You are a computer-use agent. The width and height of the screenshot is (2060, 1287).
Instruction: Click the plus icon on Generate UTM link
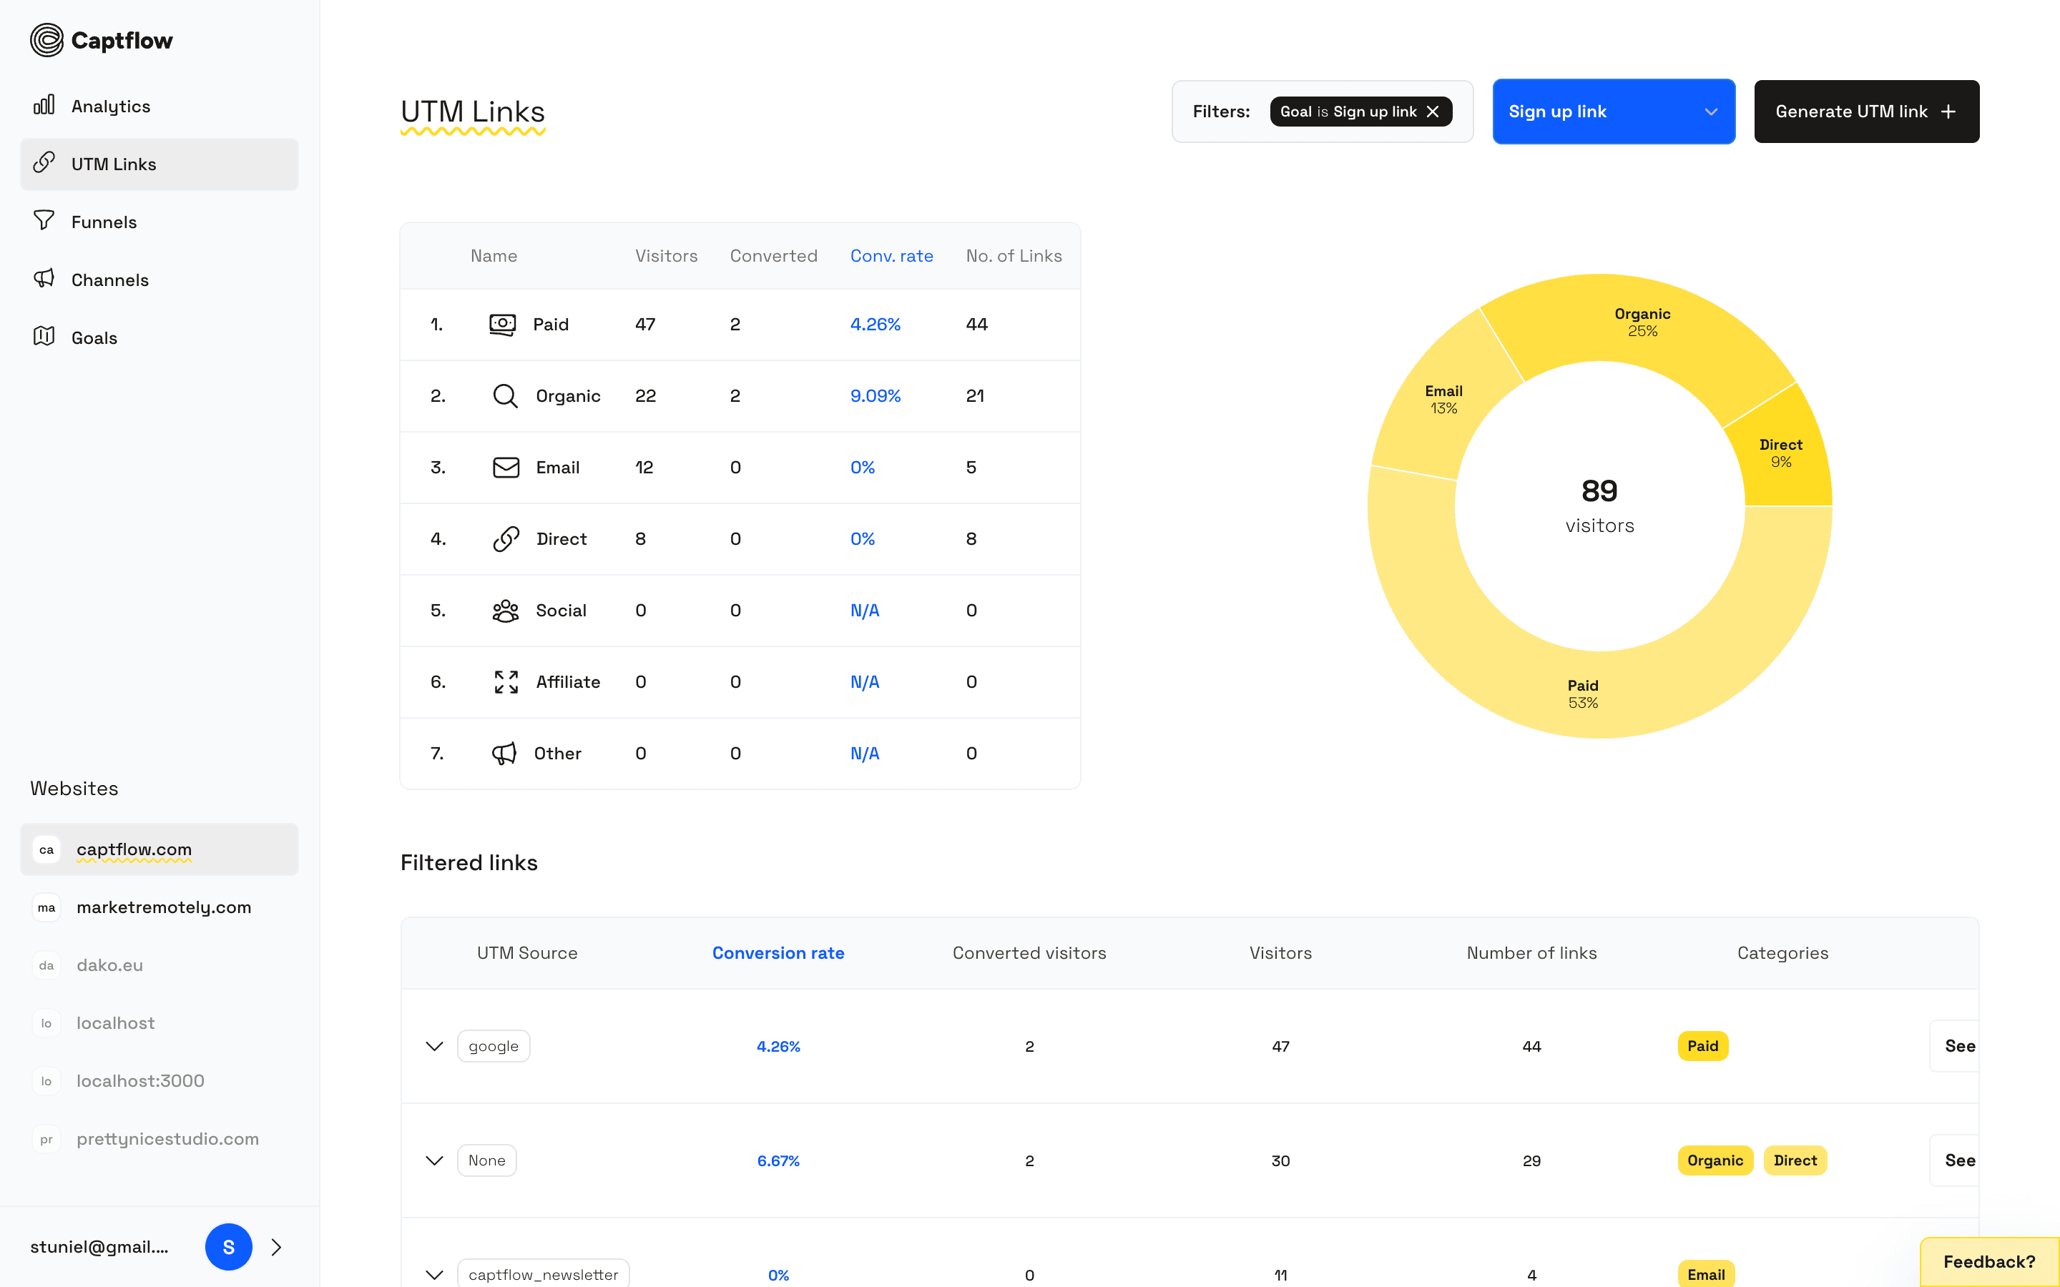(1948, 112)
